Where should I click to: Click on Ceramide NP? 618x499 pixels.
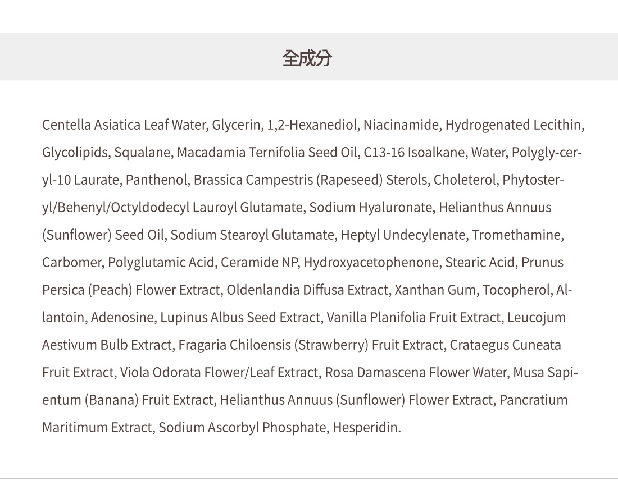coord(258,262)
